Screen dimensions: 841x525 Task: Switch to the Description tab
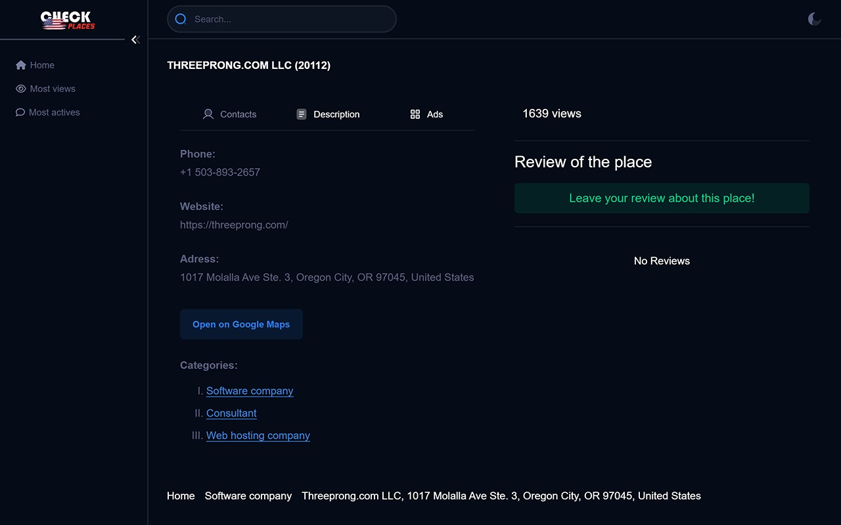coord(328,114)
